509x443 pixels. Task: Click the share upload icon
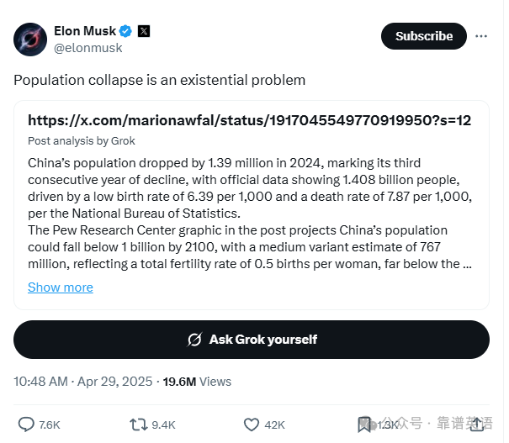(477, 425)
